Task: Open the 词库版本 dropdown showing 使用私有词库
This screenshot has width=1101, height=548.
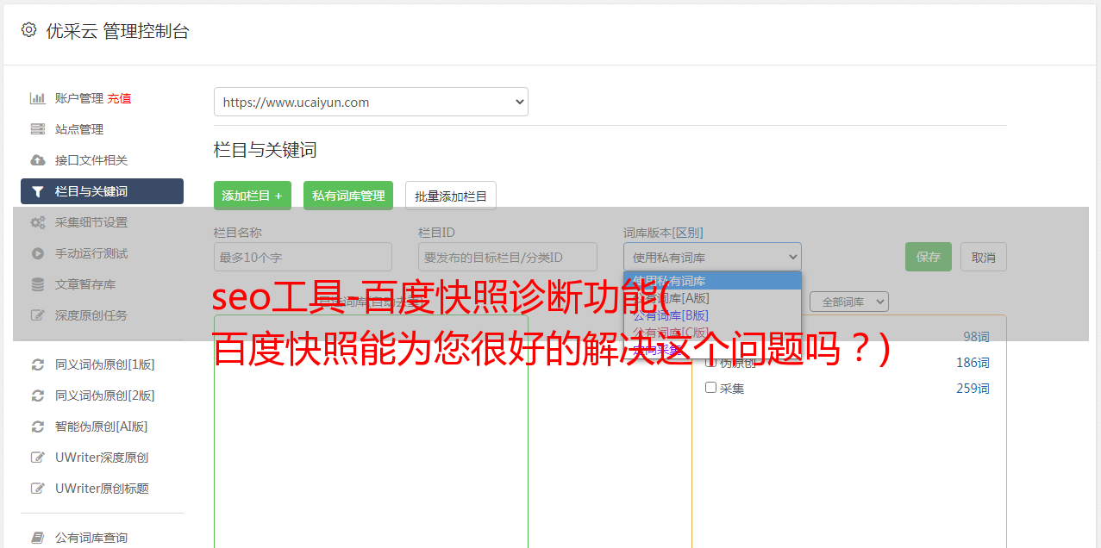Action: [x=712, y=257]
